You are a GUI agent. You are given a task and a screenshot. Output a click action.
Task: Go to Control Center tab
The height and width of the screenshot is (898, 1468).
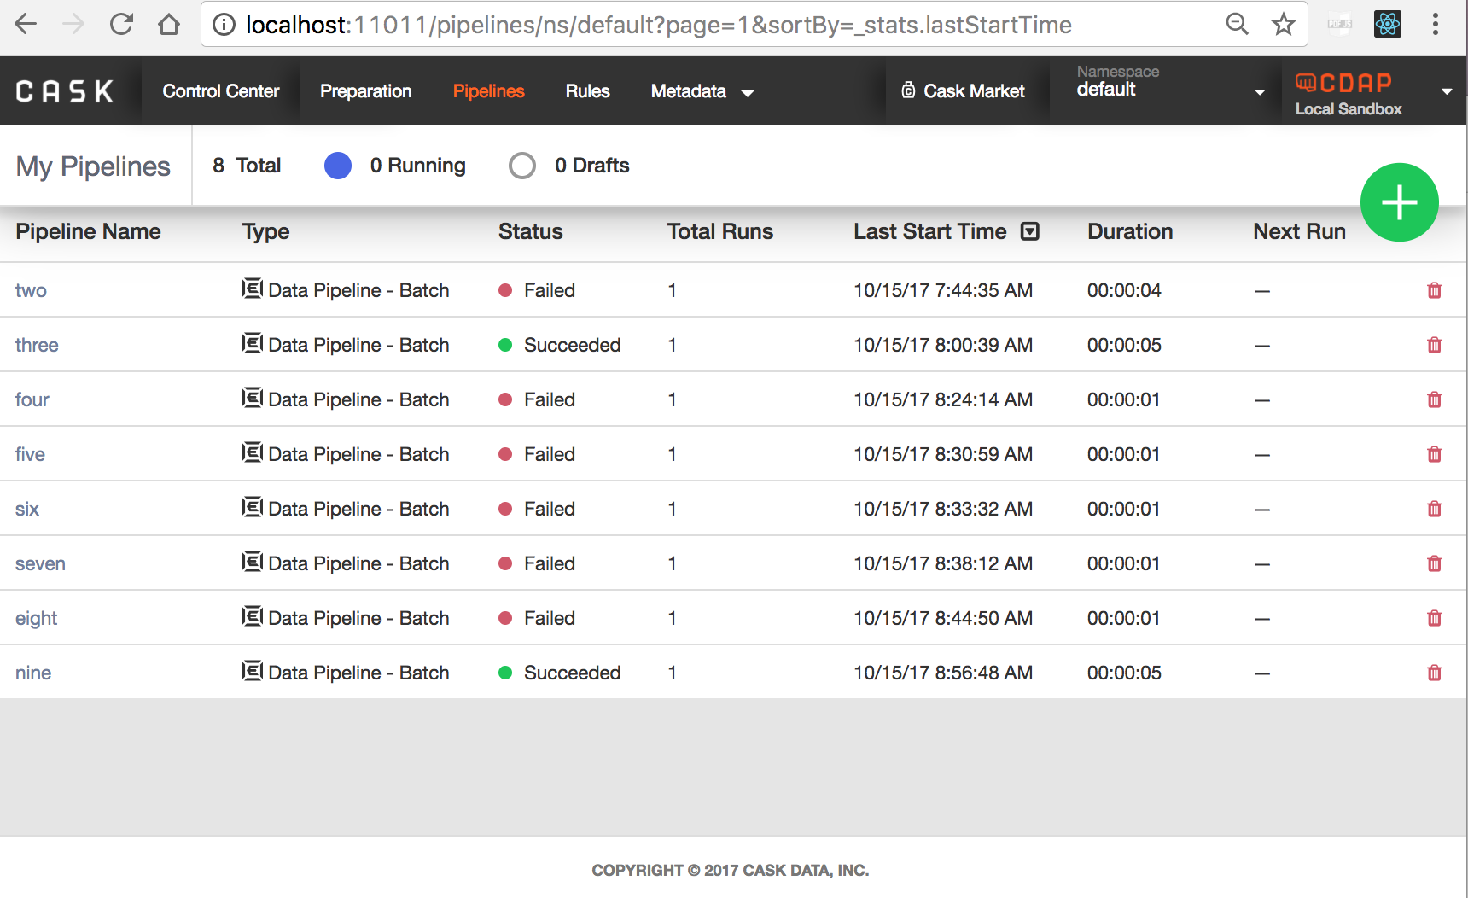point(221,91)
